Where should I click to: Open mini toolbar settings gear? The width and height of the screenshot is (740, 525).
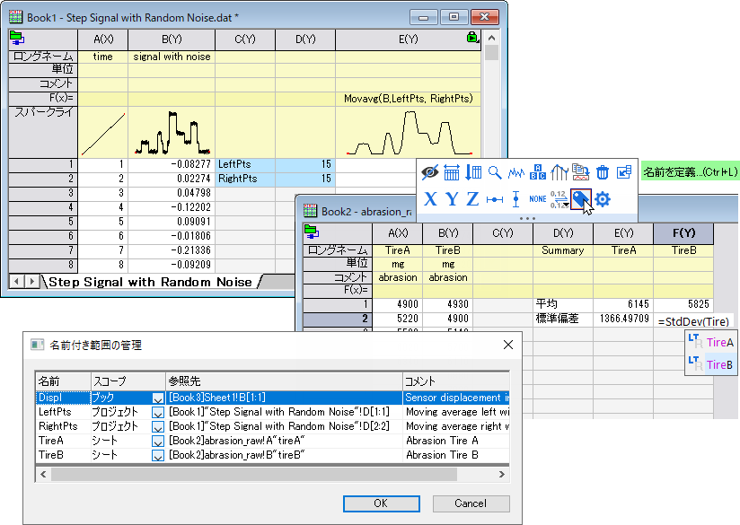pyautogui.click(x=603, y=199)
